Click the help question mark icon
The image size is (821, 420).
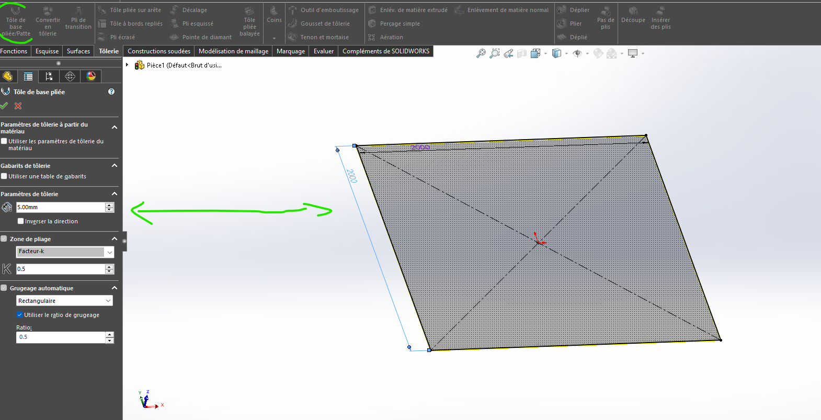(111, 92)
